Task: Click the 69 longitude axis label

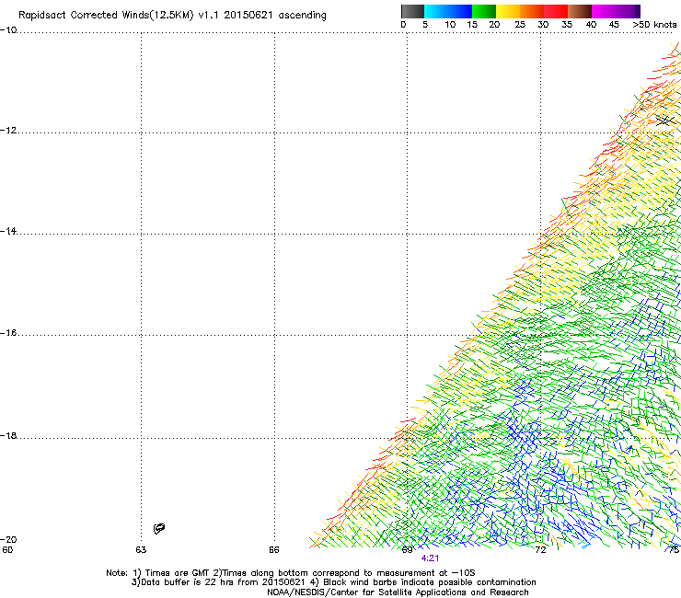Action: [x=407, y=550]
